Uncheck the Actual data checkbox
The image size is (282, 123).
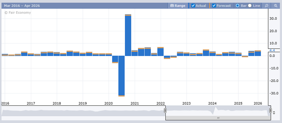point(193,5)
